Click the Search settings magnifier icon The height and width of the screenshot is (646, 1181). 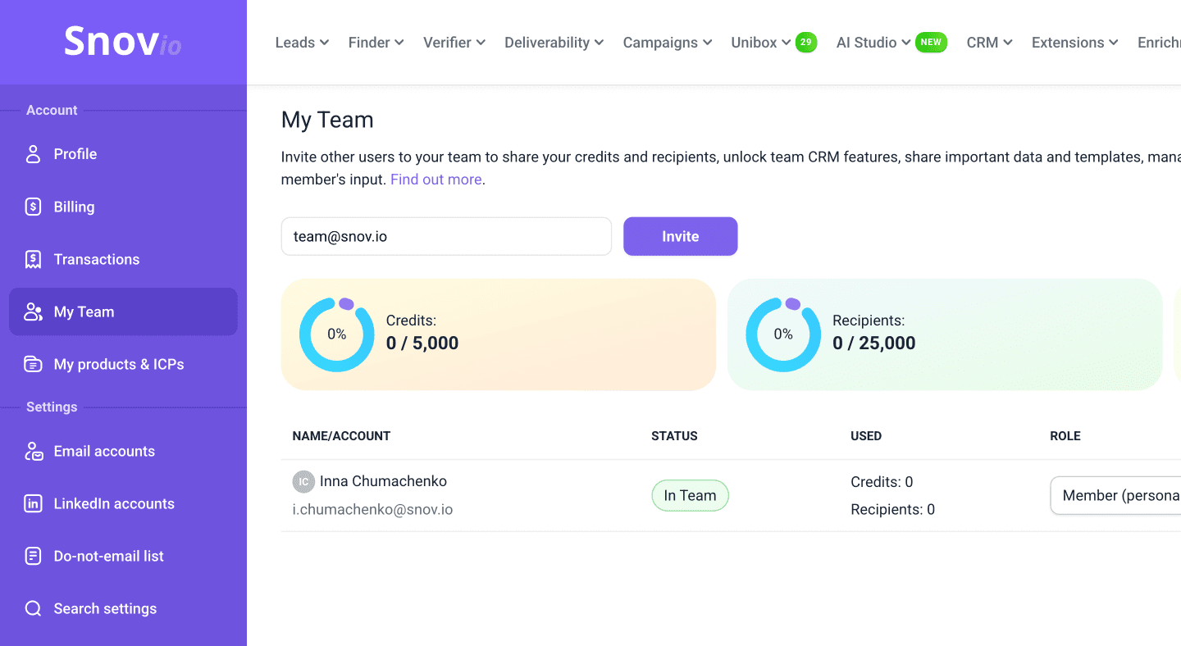coord(33,608)
